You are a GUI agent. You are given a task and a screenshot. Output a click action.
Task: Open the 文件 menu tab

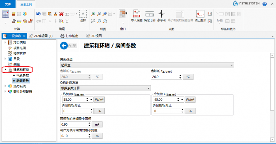[8, 4]
